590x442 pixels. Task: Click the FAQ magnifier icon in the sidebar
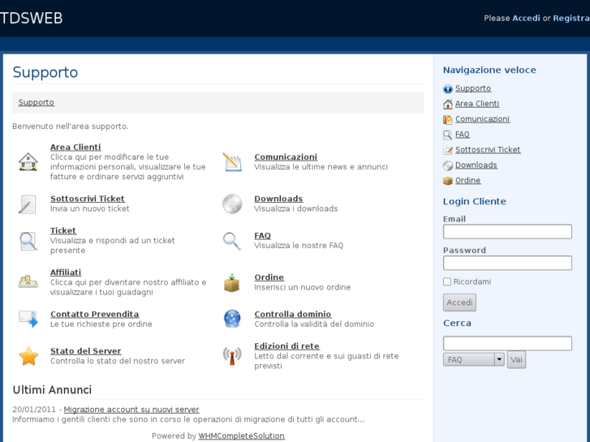(448, 135)
